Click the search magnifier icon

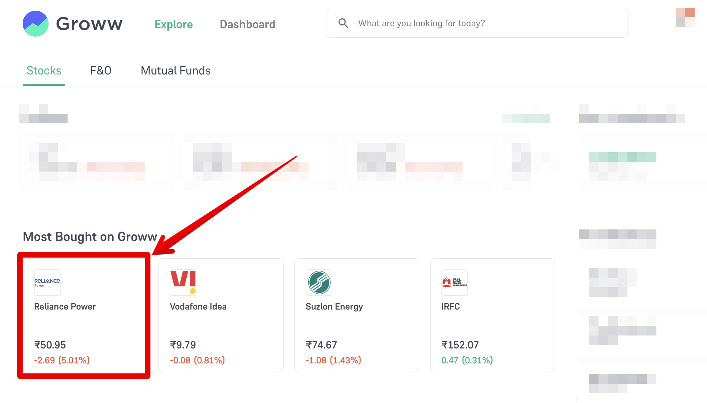pyautogui.click(x=343, y=23)
